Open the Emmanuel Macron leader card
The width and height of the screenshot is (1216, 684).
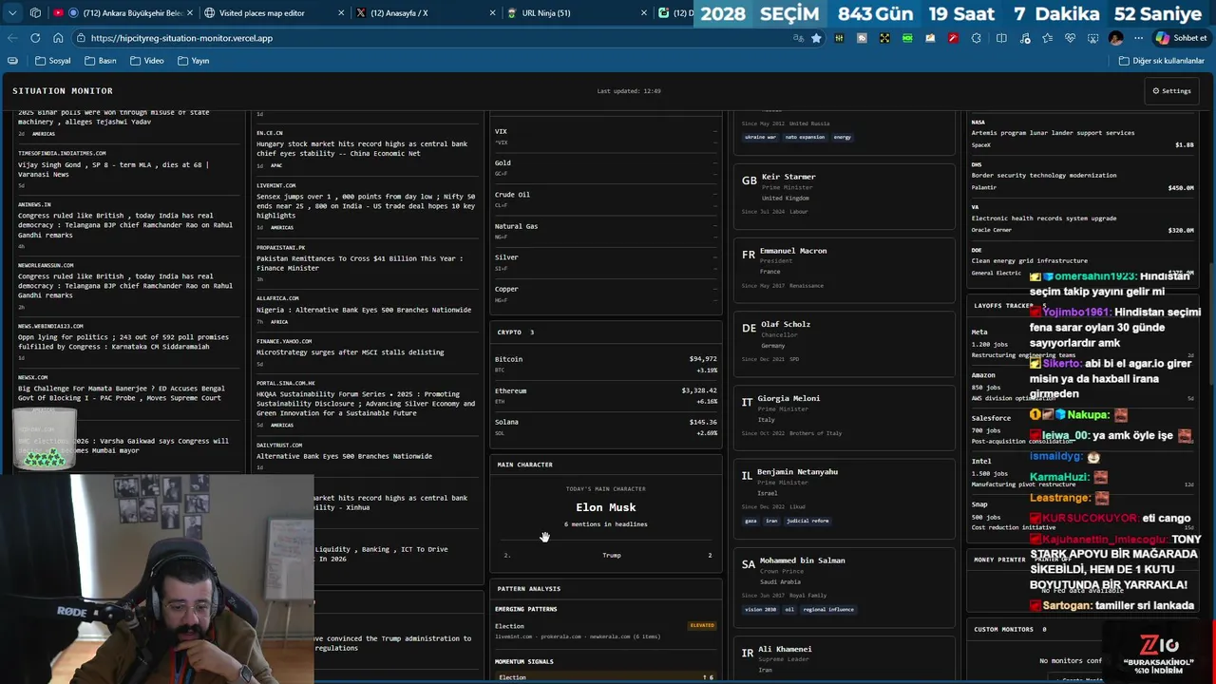(x=844, y=269)
